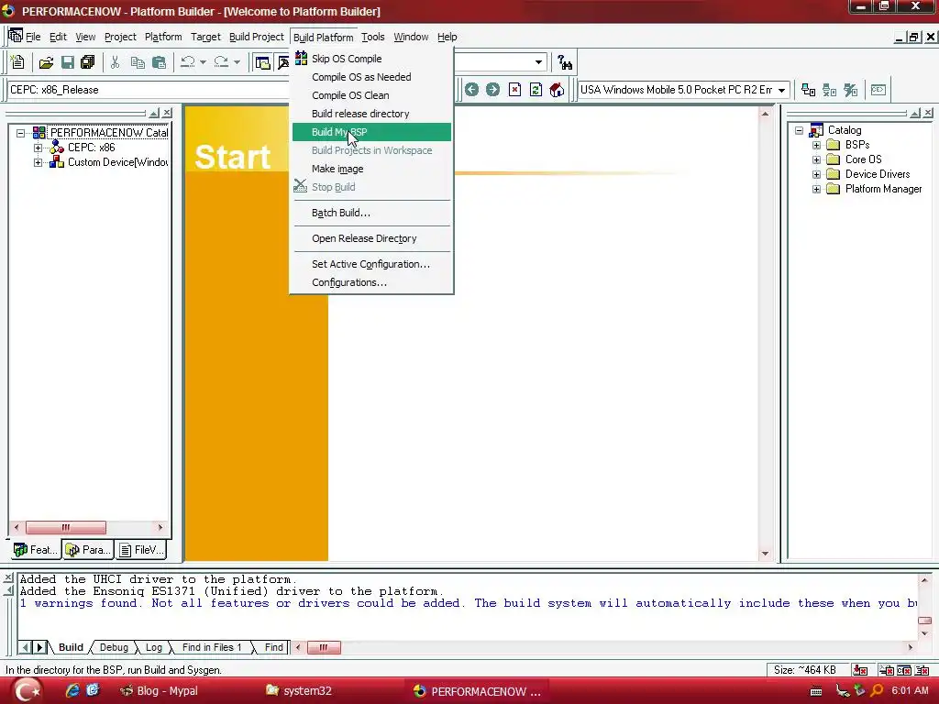Click the New file toolbar icon
Viewport: 939px width, 704px height.
[17, 61]
